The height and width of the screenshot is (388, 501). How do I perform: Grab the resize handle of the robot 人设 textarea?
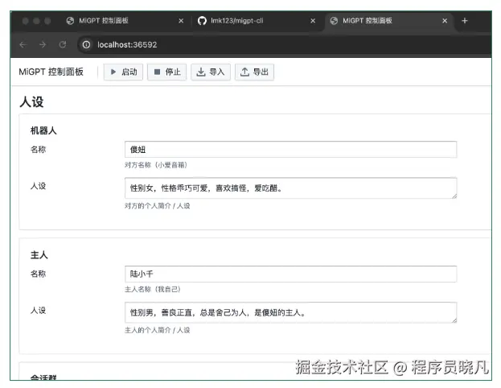point(454,196)
